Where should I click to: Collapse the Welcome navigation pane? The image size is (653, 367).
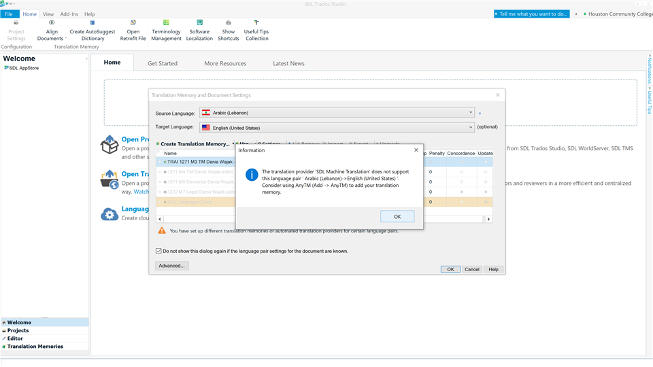coord(86,58)
